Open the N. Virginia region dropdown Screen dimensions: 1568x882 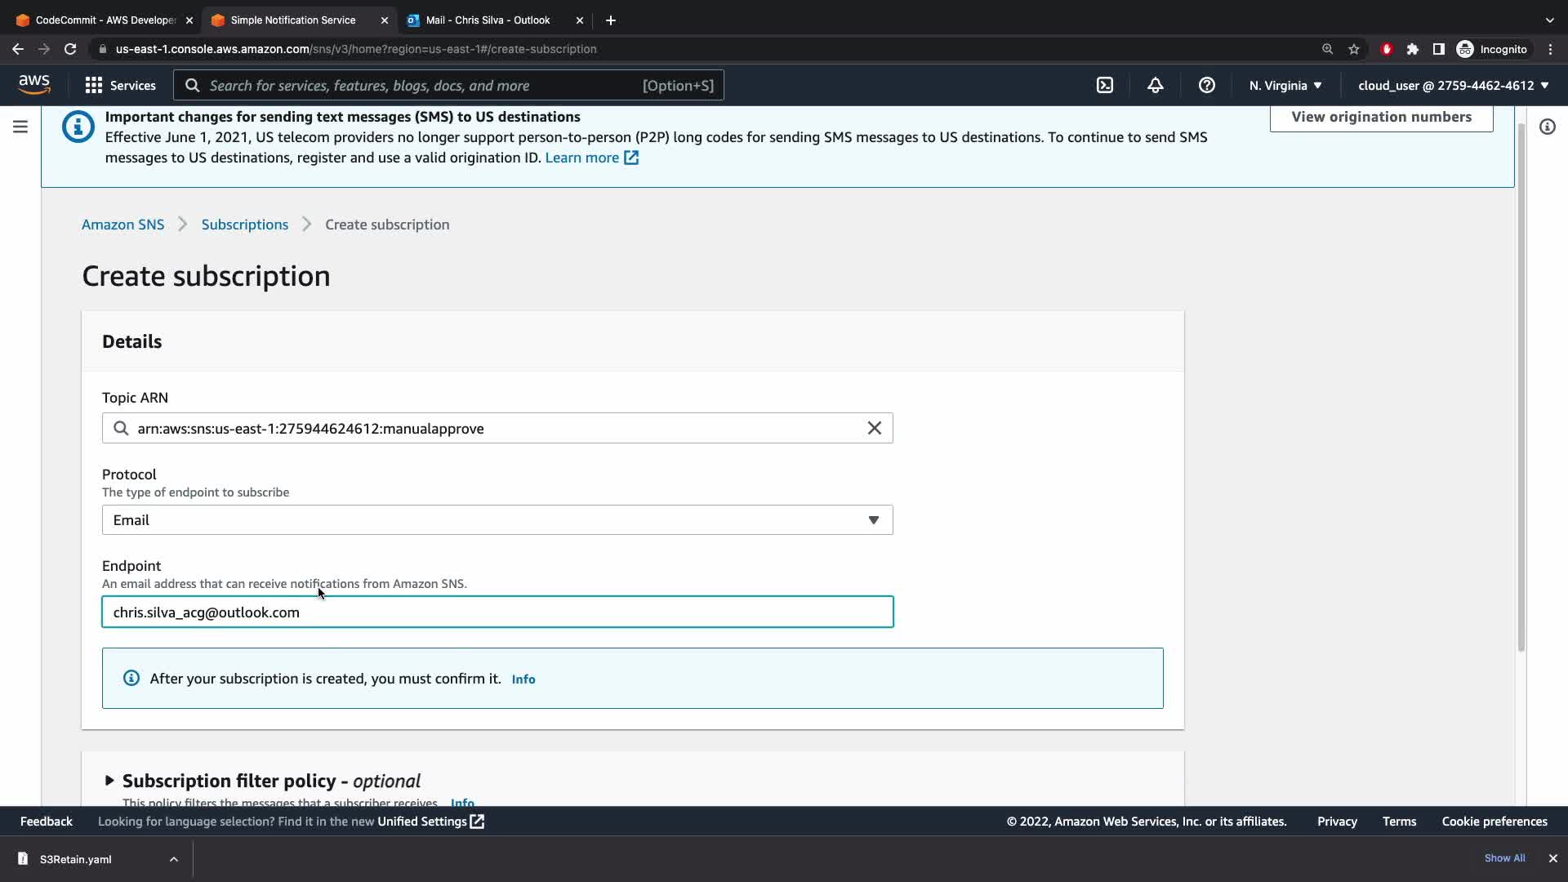click(1285, 85)
